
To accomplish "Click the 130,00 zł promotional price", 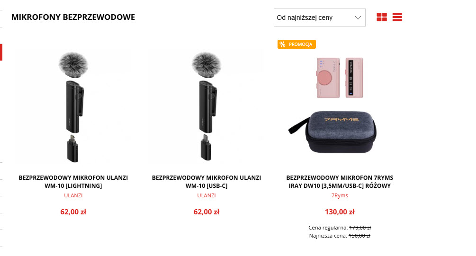I will pos(340,212).
